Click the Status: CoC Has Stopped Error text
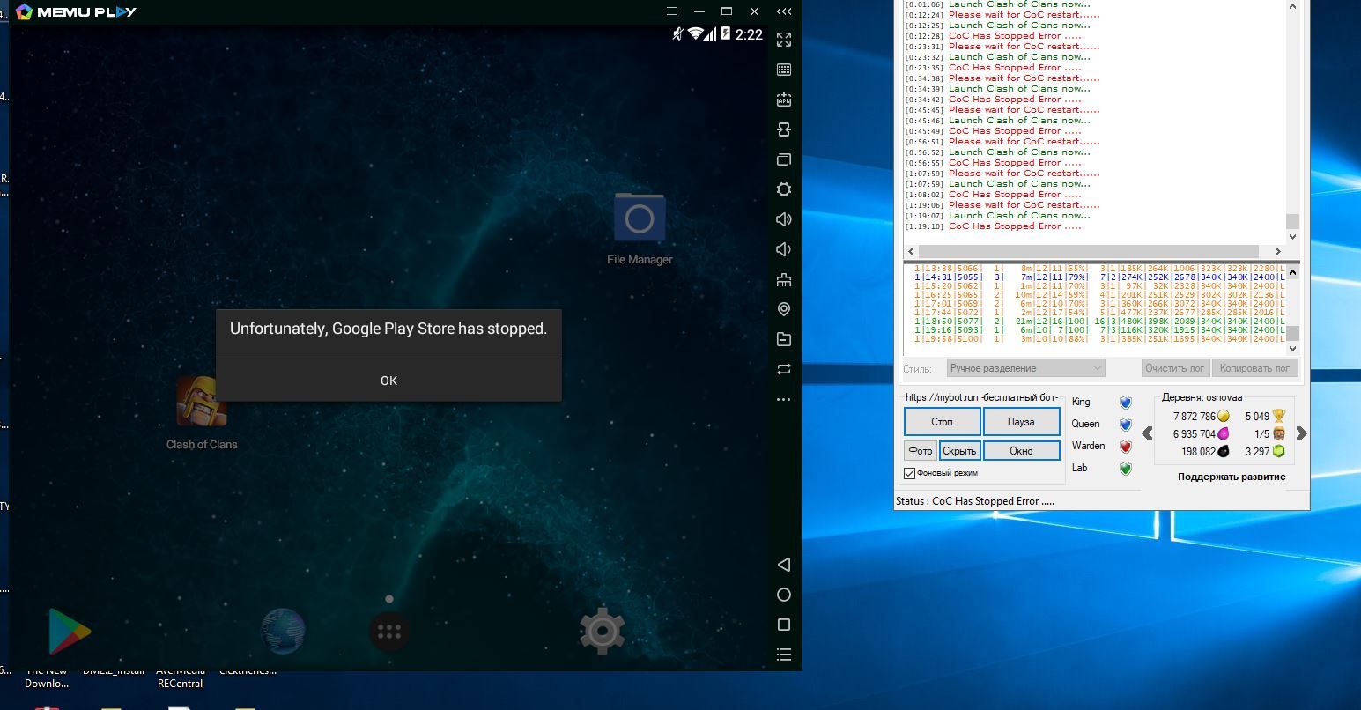 click(x=975, y=501)
